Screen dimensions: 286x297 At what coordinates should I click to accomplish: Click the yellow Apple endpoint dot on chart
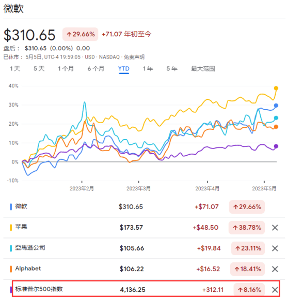pos(276,88)
